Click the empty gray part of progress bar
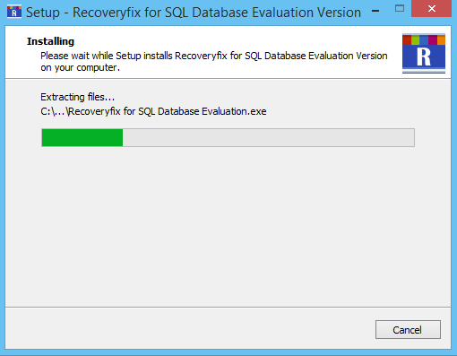The width and height of the screenshot is (457, 356). (269, 137)
